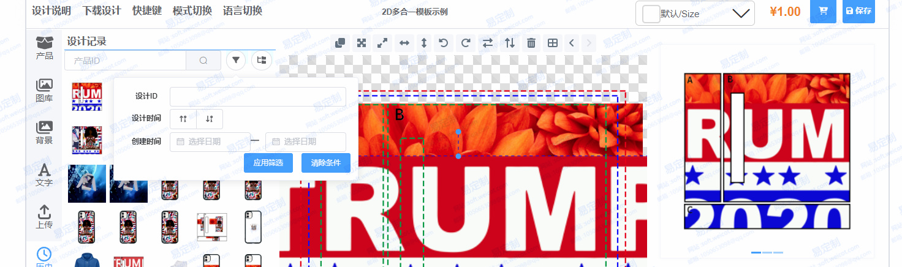
Task: Flip vertically with the up-down swap icon
Action: pyautogui.click(x=509, y=43)
